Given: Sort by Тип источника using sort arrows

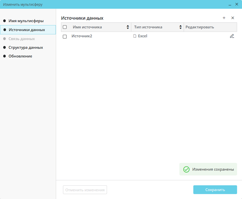Looking at the screenshot, I should (180, 27).
